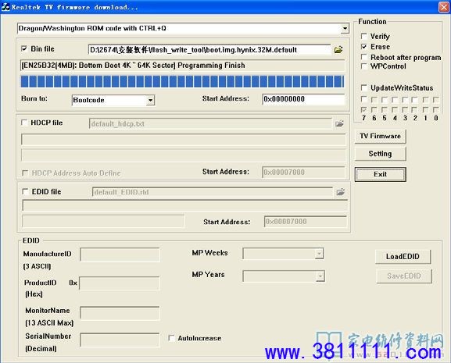
Task: Click the Realtek app icon in title bar
Action: [5, 7]
